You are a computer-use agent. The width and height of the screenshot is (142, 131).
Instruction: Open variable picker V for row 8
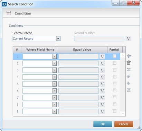tap(102, 105)
